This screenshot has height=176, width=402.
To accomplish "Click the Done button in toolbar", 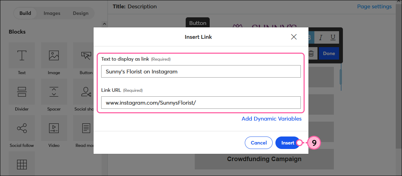I will point(329,54).
